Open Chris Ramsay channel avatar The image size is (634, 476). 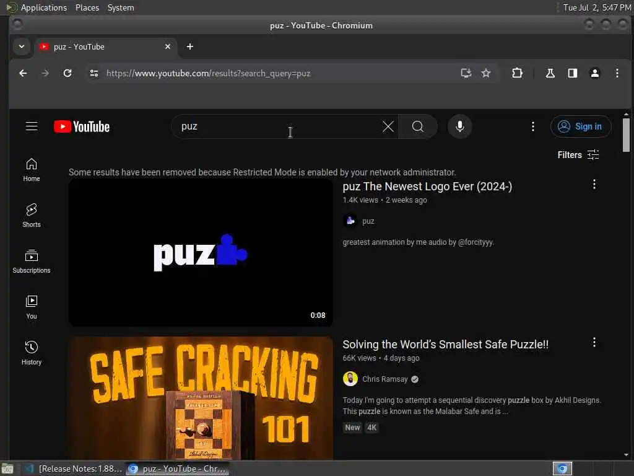(x=350, y=379)
